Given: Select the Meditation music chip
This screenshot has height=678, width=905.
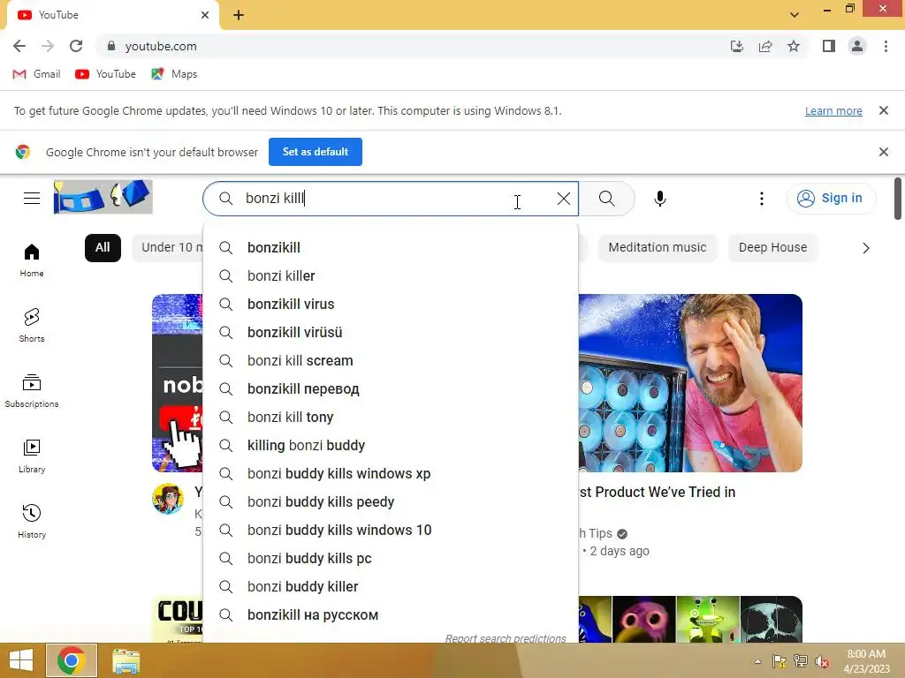Looking at the screenshot, I should 658,248.
